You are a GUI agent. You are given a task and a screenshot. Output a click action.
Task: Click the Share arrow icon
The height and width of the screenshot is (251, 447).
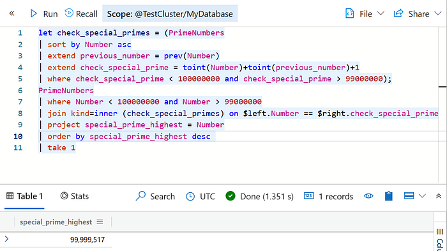[398, 13]
